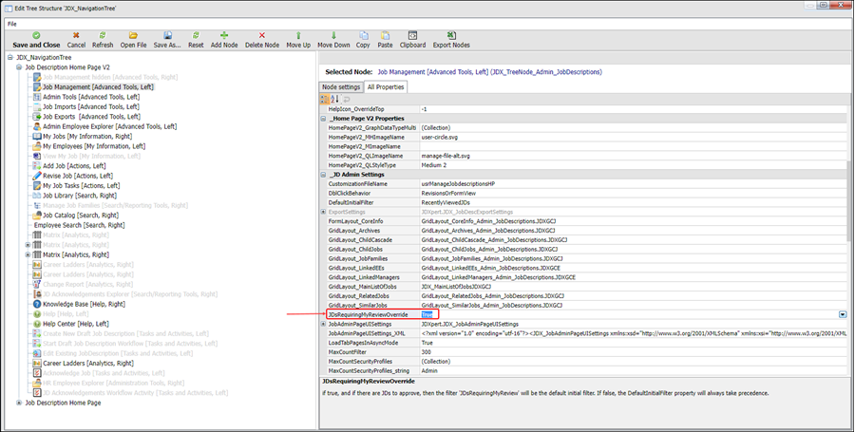Click the Open File folder icon

pyautogui.click(x=133, y=35)
